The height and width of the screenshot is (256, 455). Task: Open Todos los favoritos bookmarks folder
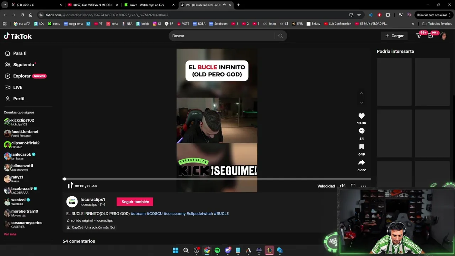pyautogui.click(x=437, y=24)
